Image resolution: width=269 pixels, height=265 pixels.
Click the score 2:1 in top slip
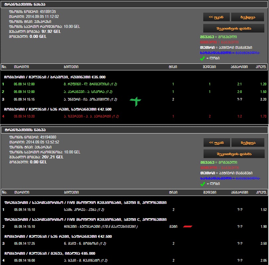pyautogui.click(x=239, y=84)
